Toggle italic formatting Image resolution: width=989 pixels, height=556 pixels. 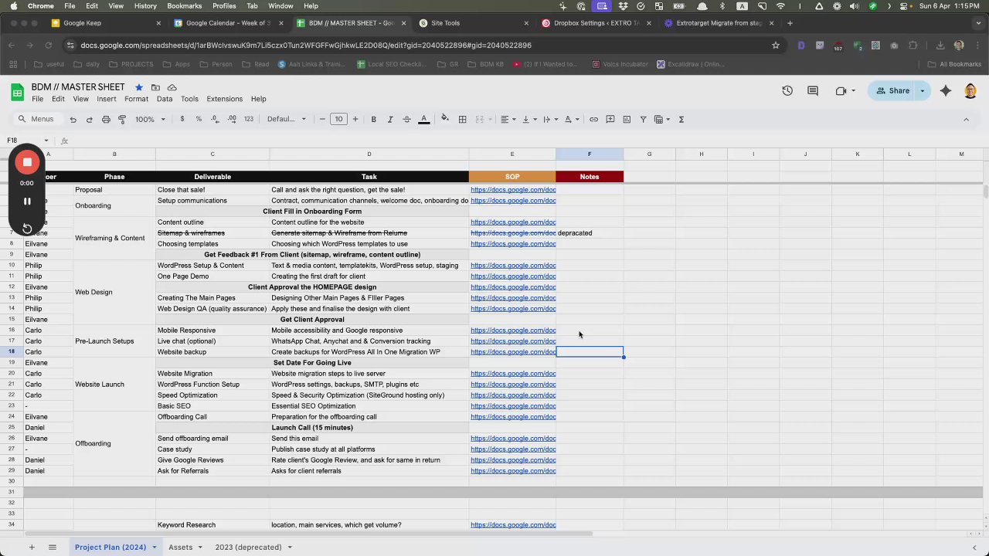coord(390,120)
